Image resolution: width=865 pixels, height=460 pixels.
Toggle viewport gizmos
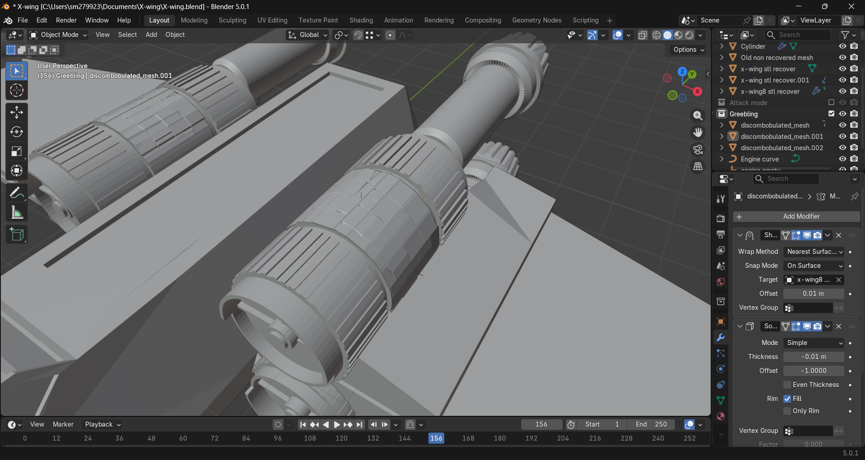pyautogui.click(x=592, y=35)
